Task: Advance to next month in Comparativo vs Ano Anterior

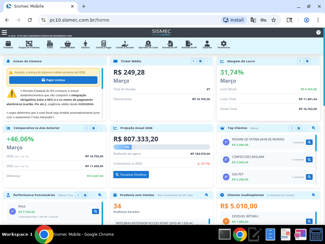Action: [x=101, y=128]
